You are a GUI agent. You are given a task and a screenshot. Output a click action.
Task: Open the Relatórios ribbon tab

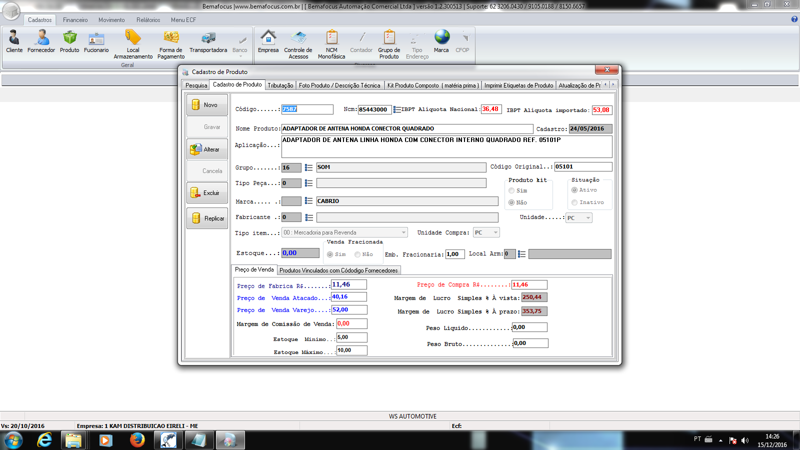(148, 20)
